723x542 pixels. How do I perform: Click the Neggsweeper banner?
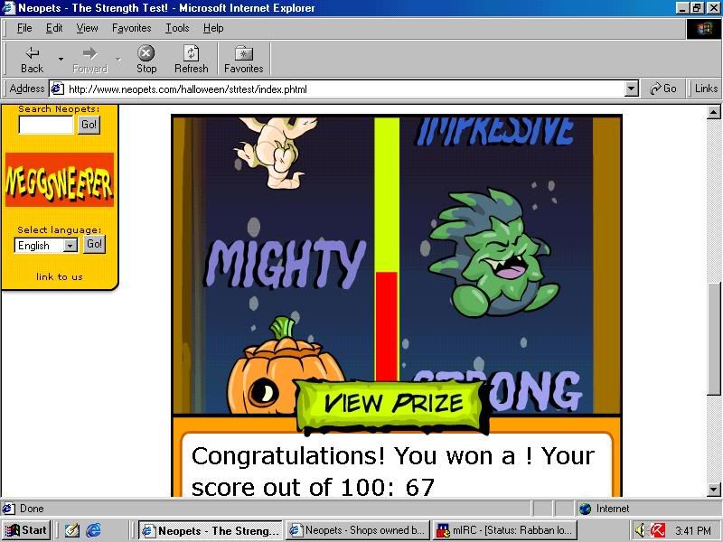pos(60,180)
